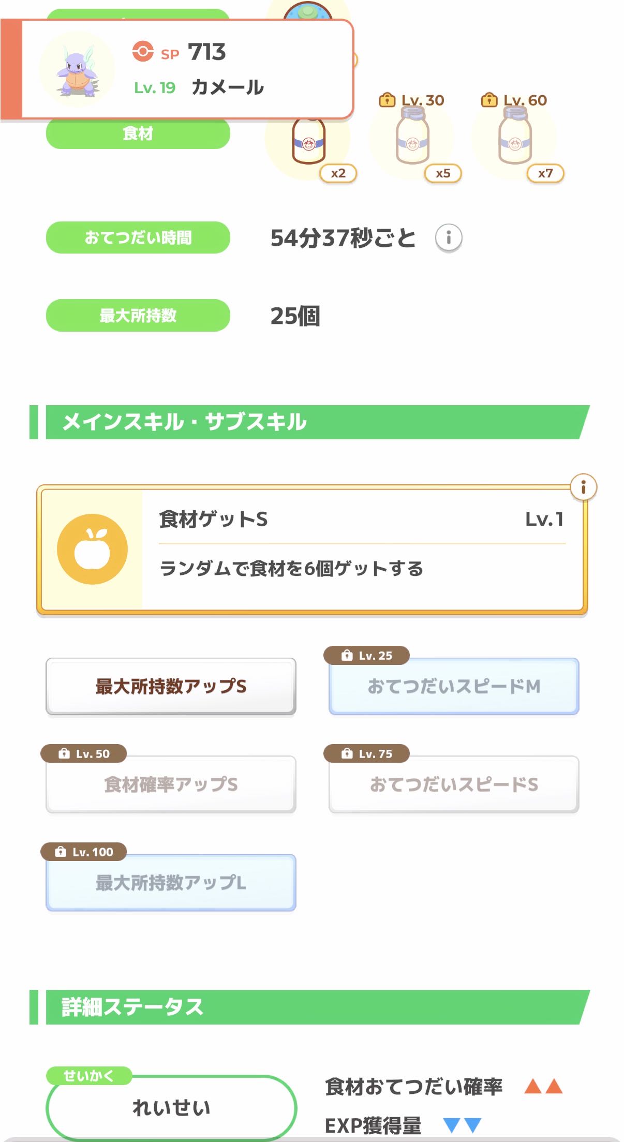Tap the メインスキル・サブスキル section header
Viewport: 624px width, 1142px height.
(x=310, y=422)
